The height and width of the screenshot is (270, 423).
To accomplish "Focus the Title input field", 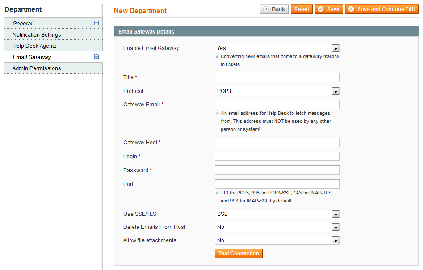I will (277, 78).
